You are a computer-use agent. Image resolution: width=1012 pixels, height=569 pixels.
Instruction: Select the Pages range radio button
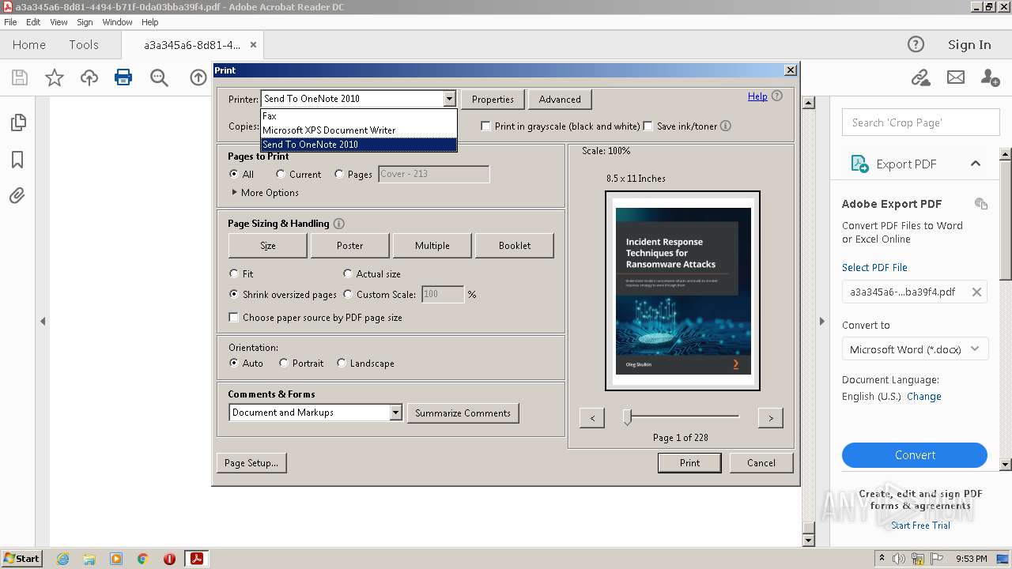pos(339,174)
